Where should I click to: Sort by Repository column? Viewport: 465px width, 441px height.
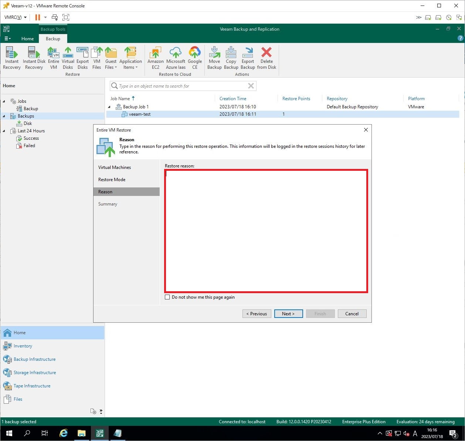[x=337, y=99]
